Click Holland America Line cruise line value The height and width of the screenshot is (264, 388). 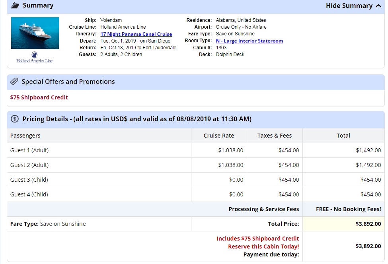(x=123, y=27)
